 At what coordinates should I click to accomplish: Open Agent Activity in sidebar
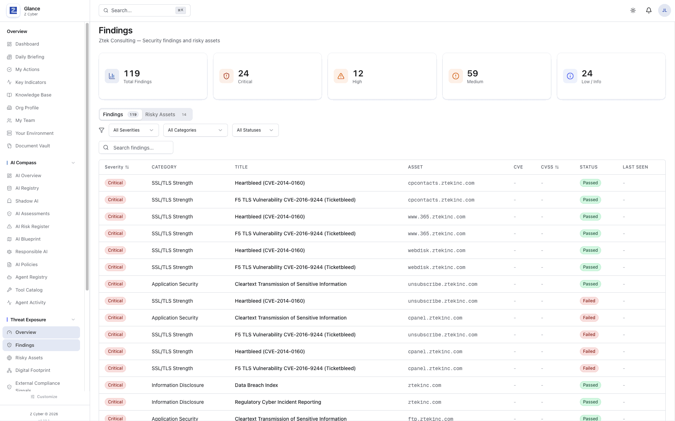41,303
